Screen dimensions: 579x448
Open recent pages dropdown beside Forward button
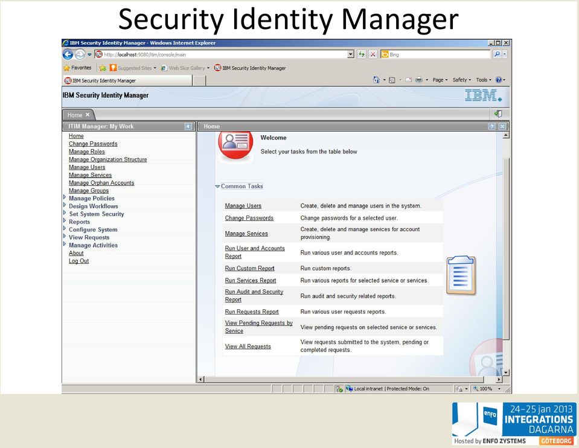click(89, 55)
